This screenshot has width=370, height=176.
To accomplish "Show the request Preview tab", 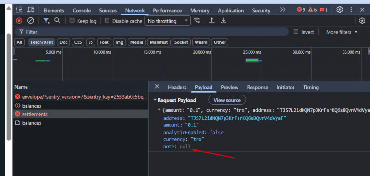I will click(x=230, y=87).
